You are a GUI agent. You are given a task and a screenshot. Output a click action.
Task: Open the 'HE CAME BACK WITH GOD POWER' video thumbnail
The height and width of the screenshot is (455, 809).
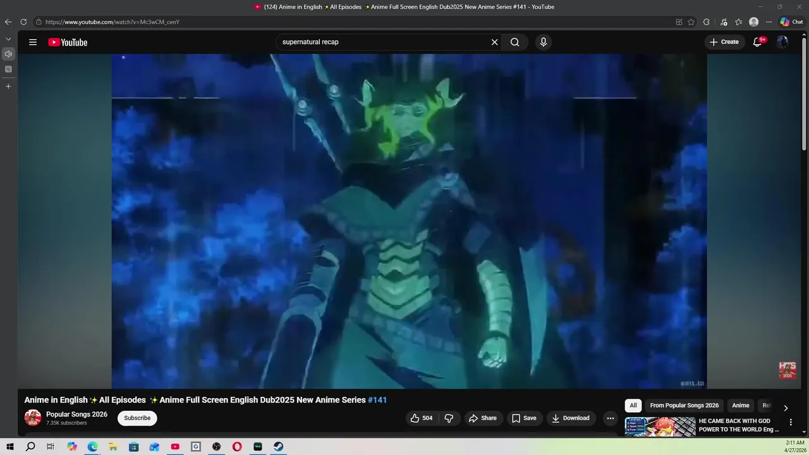point(660,427)
